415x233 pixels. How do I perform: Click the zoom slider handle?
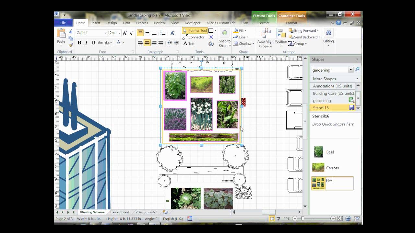click(302, 219)
